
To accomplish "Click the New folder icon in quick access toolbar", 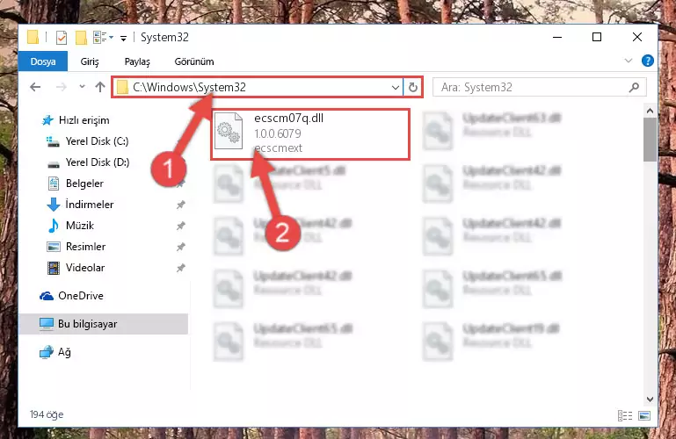I will (x=81, y=38).
